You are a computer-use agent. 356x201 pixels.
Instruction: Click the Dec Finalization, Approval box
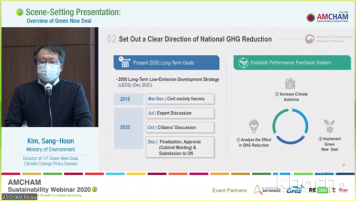[x=180, y=147]
